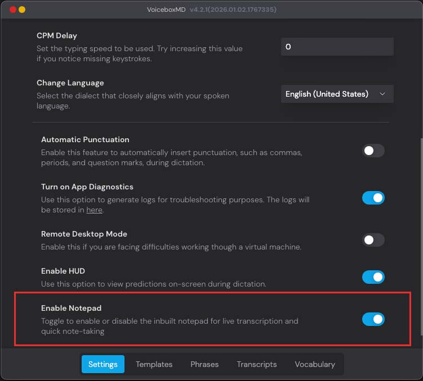
Task: Open the Phrases tab
Action: [204, 364]
